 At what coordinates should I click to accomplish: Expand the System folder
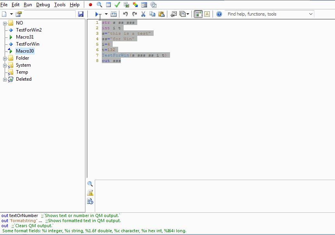coord(5,65)
